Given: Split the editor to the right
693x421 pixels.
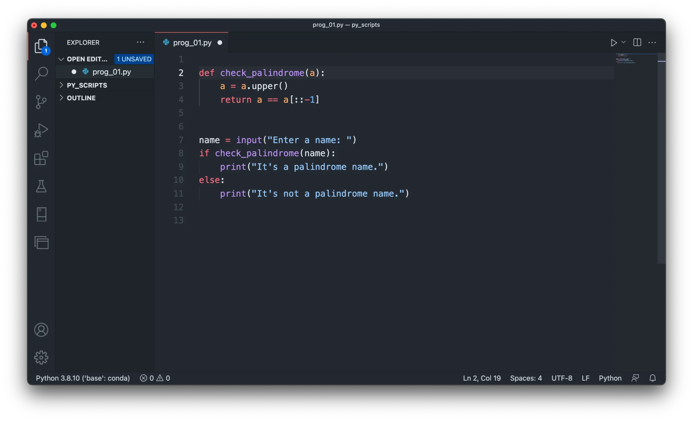Looking at the screenshot, I should [637, 43].
